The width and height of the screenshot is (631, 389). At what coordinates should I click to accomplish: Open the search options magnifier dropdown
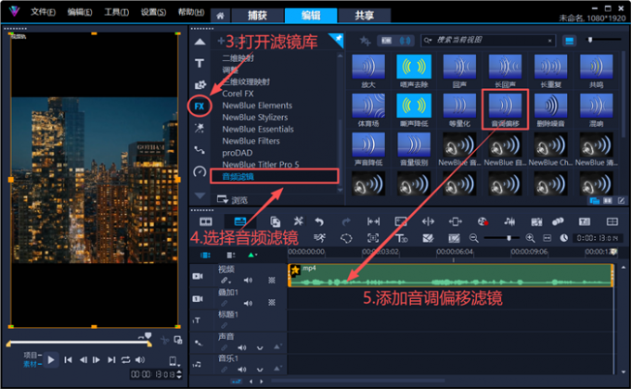point(428,40)
